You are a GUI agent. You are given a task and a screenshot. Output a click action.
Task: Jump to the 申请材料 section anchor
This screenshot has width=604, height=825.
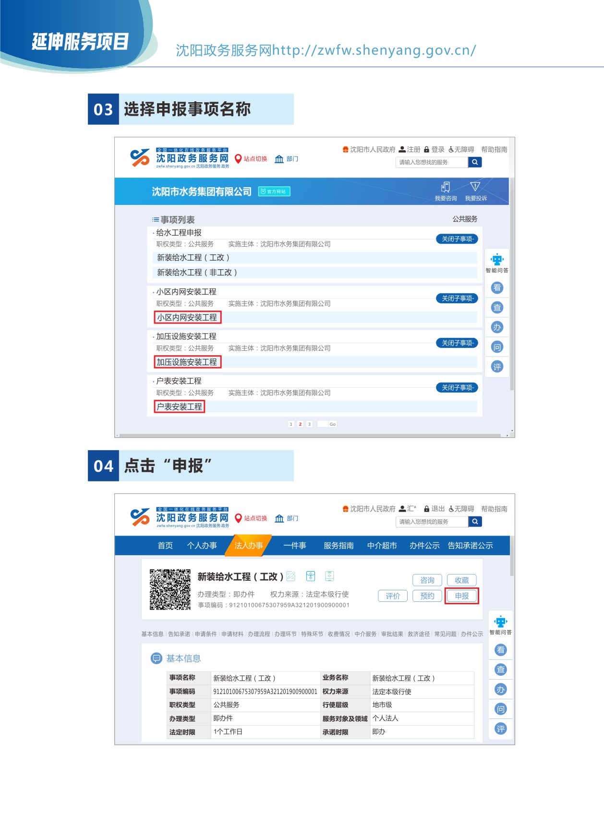click(232, 634)
